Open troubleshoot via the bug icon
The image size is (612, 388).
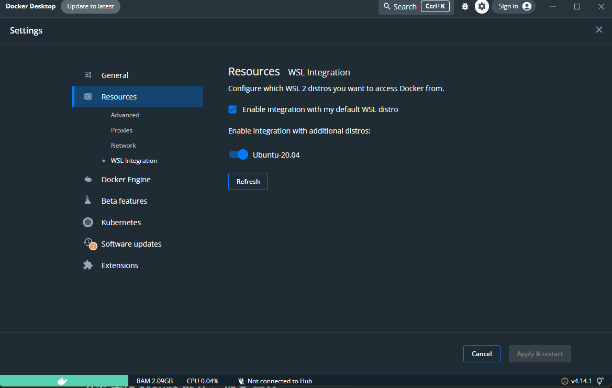(x=465, y=6)
